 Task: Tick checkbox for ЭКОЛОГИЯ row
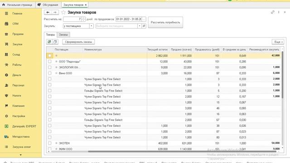click(x=49, y=67)
